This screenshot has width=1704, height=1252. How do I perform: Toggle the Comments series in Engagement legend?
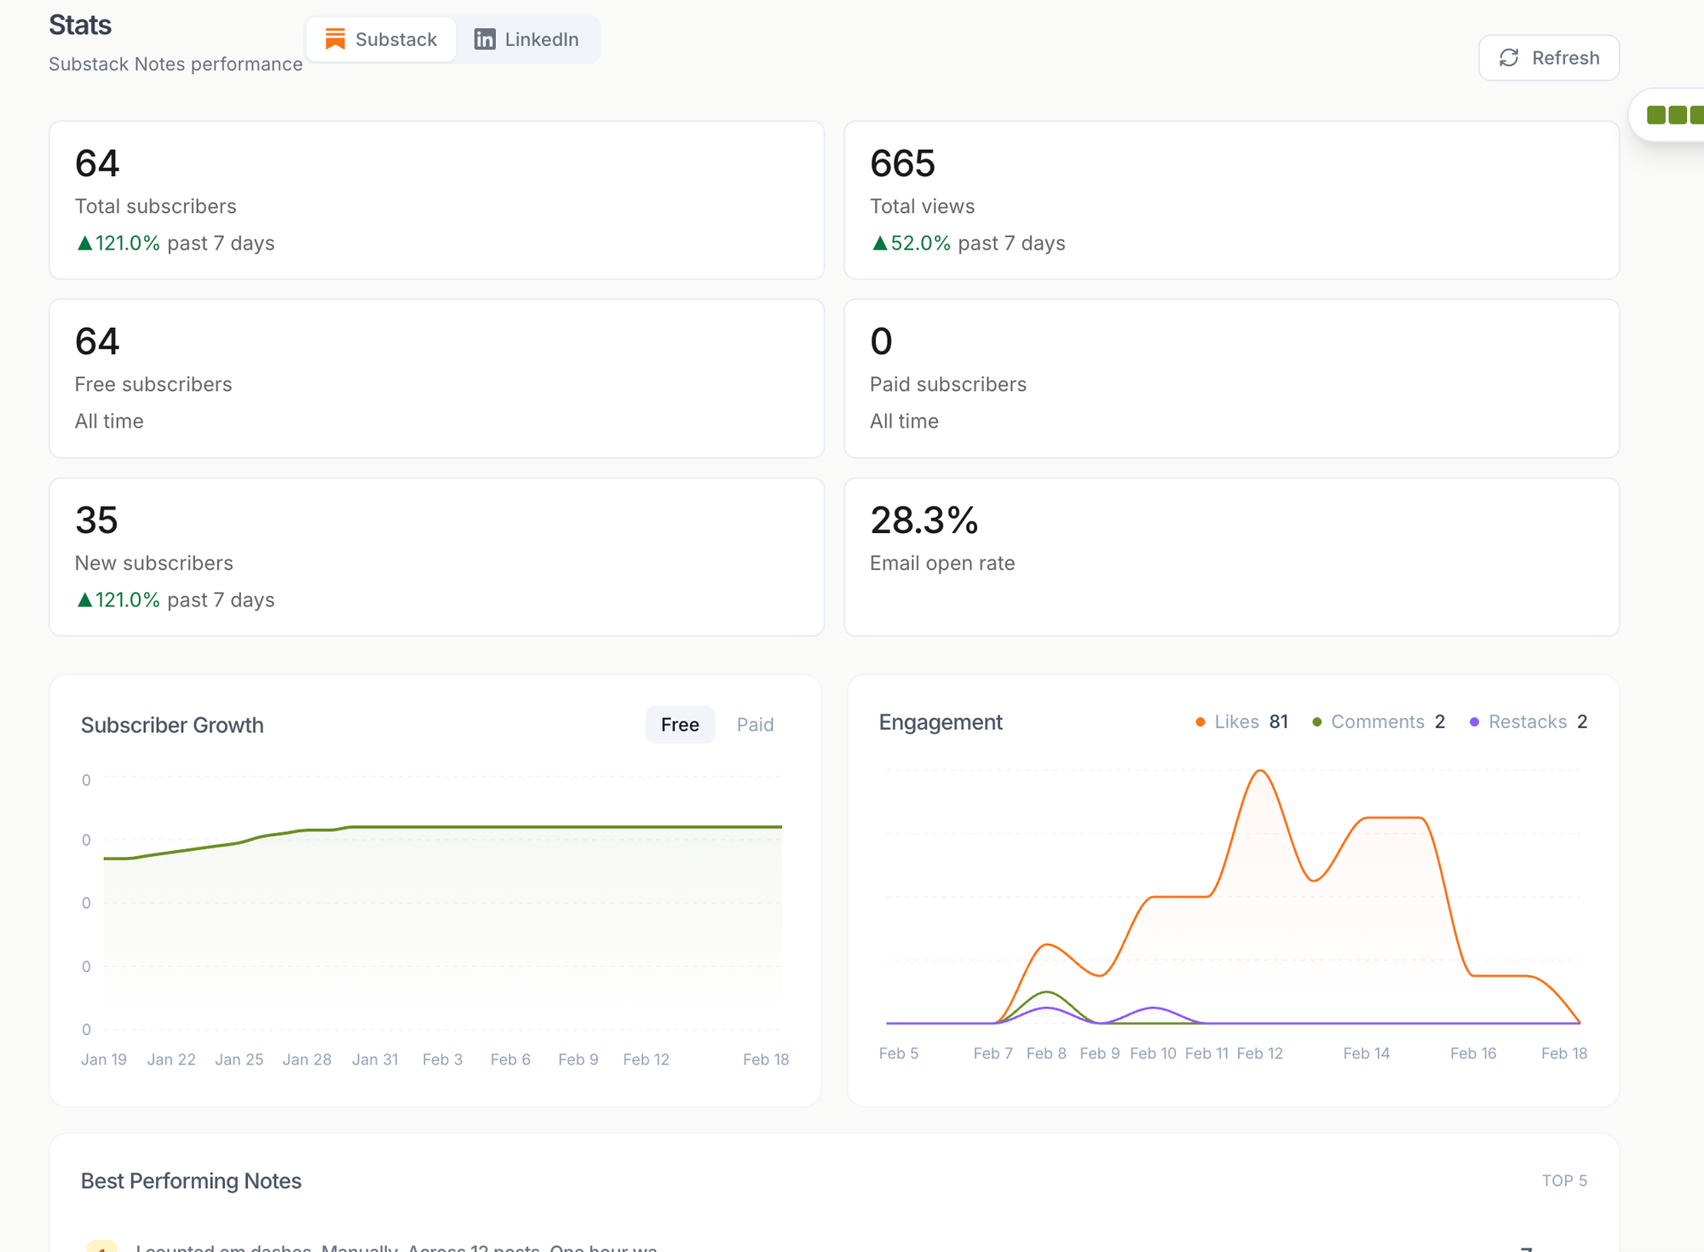1377,722
